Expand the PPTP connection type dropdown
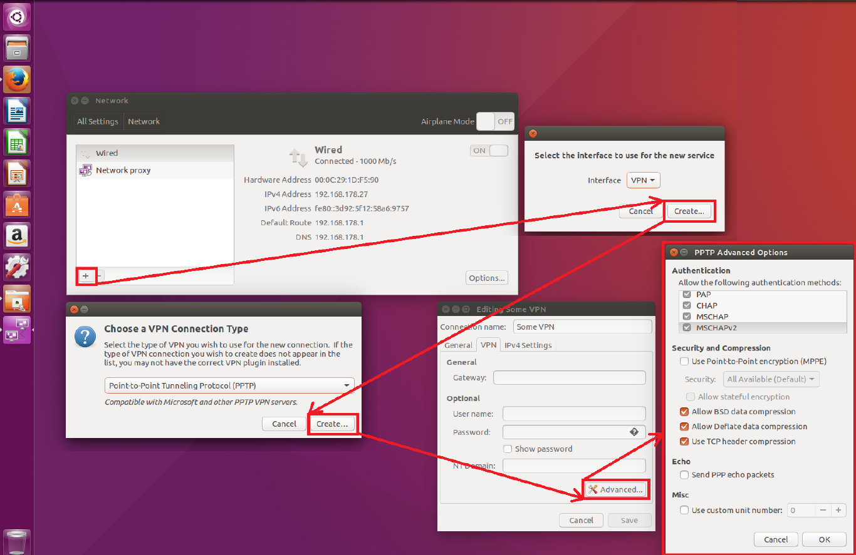 [x=229, y=385]
